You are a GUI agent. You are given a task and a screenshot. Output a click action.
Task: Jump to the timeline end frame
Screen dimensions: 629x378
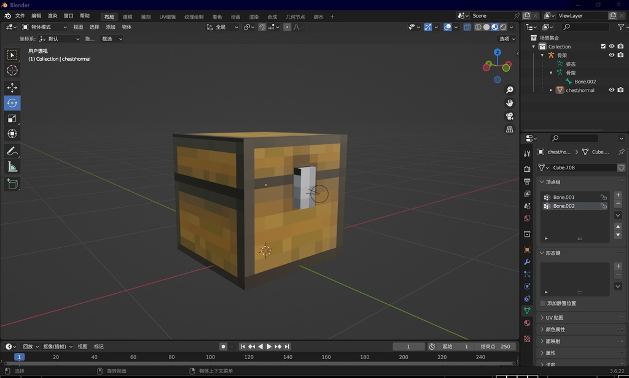point(287,346)
